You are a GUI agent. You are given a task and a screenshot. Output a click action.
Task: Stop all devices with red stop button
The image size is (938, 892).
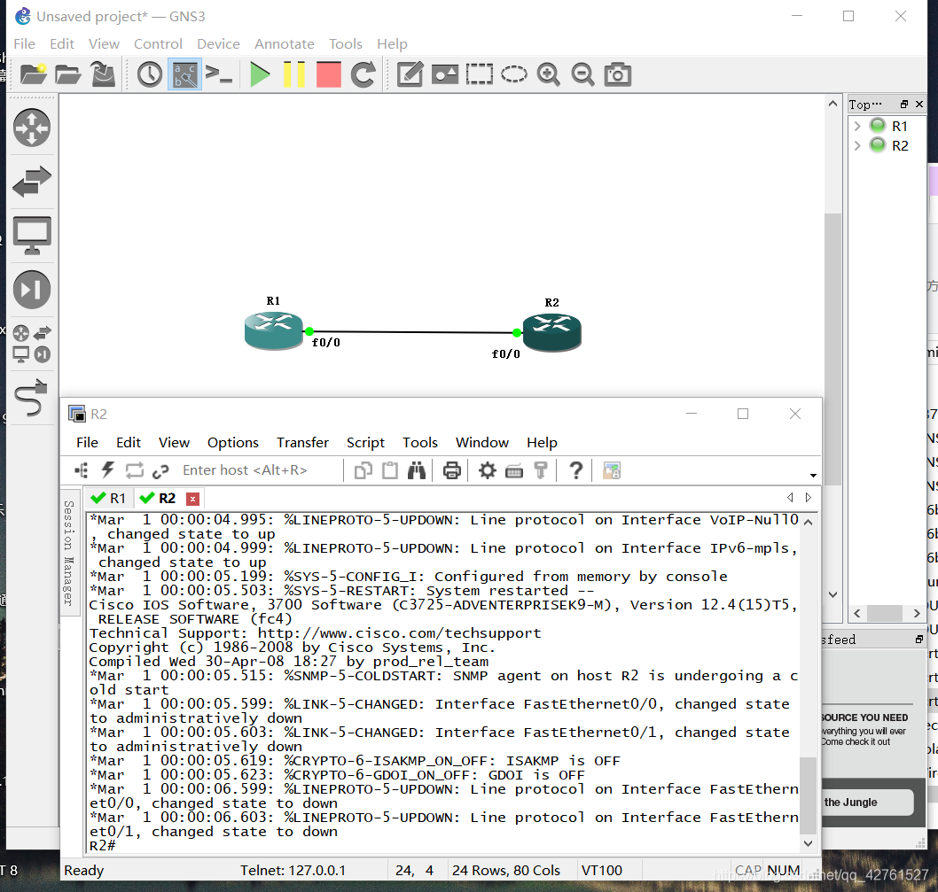328,74
